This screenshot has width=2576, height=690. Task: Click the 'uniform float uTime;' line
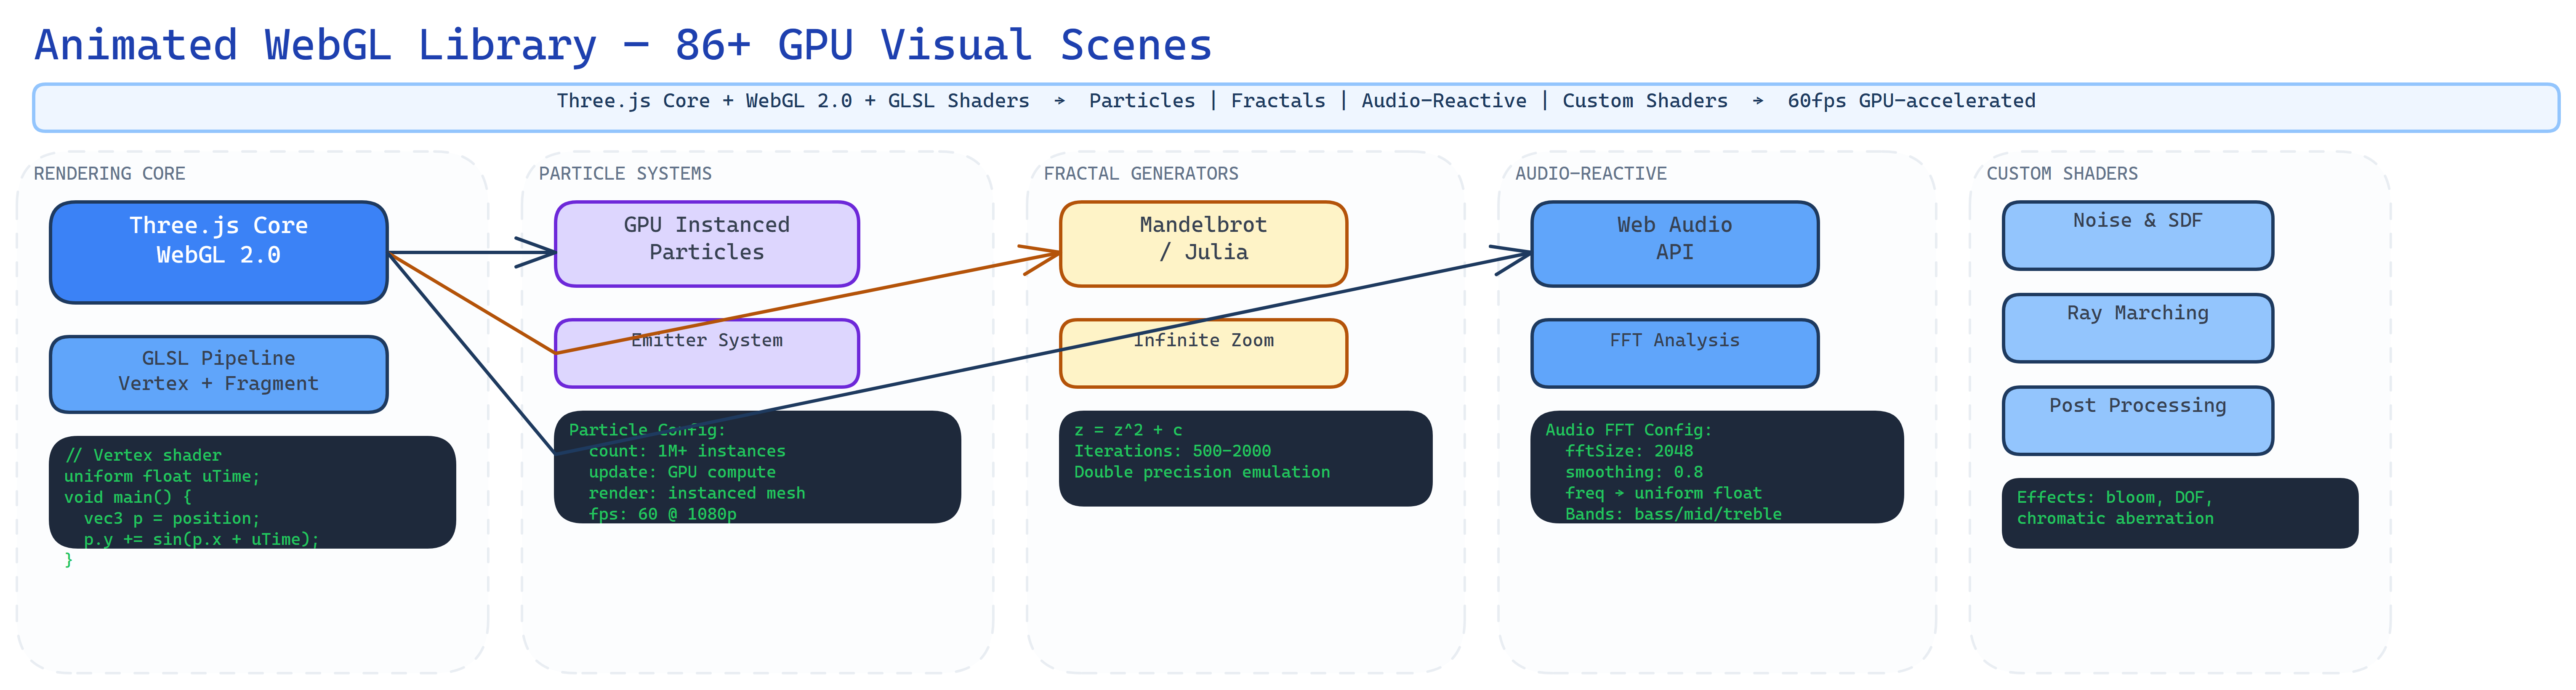[x=162, y=477]
